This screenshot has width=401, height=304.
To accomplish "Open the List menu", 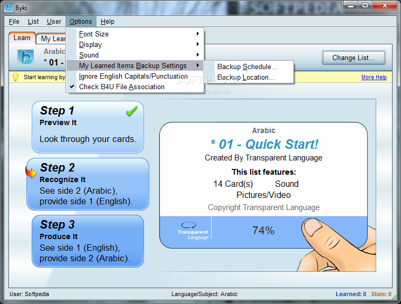I will coord(33,22).
